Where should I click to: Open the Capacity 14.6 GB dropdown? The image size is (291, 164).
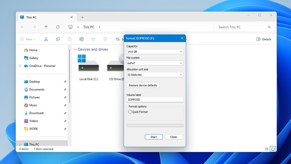coord(155,52)
